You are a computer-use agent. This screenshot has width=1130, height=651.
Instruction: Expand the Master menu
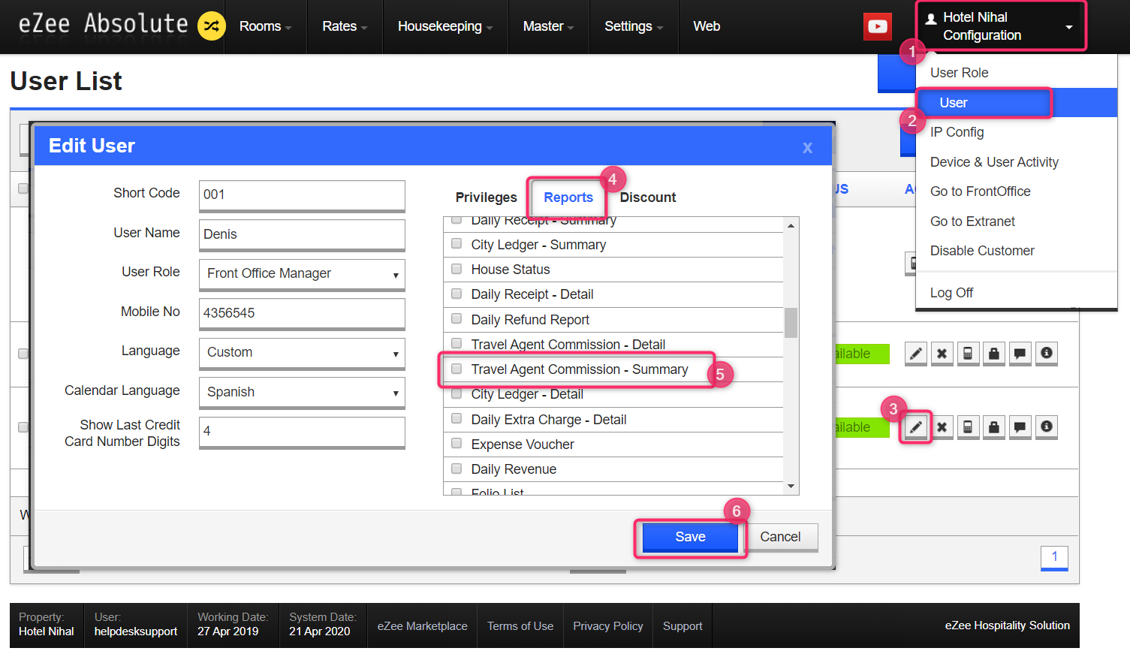[x=548, y=26]
